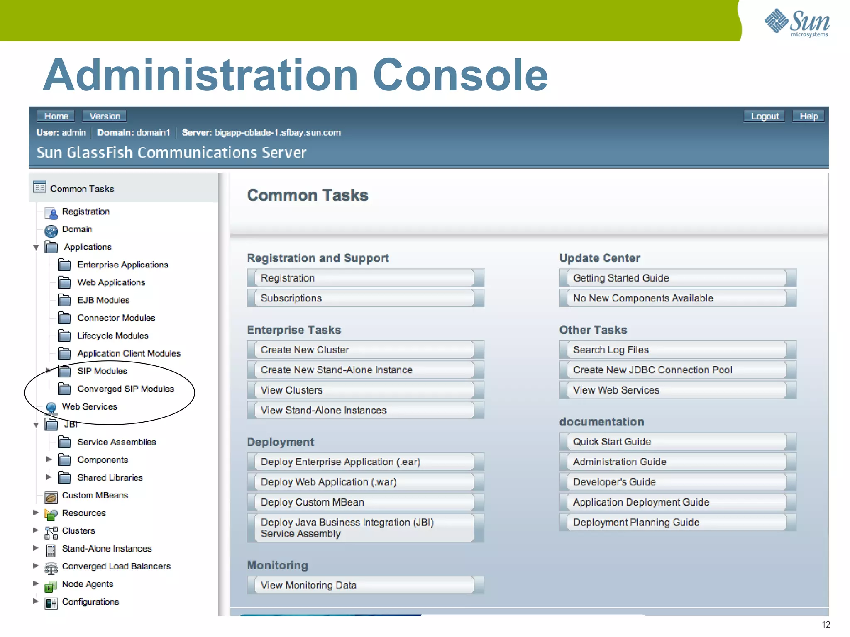850x637 pixels.
Task: Expand the Components folder under JBI
Action: coord(49,459)
